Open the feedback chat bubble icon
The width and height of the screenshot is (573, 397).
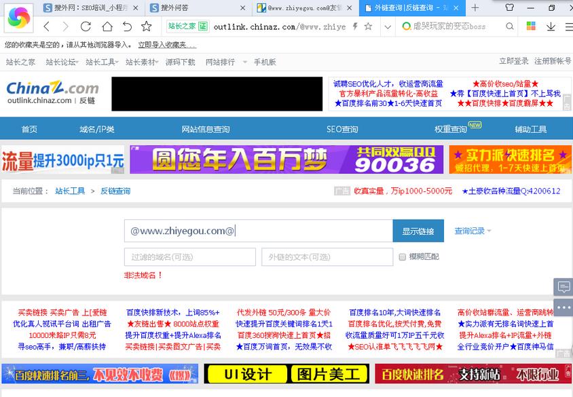coord(563,287)
